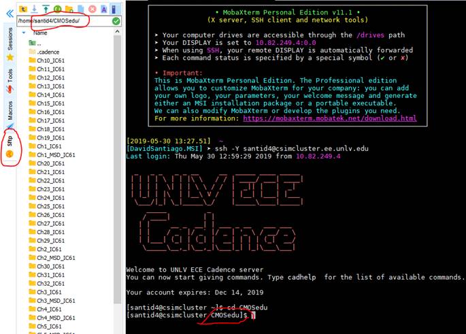The image size is (466, 334).
Task: Open the Tools sidebar tab
Action: pos(10,81)
